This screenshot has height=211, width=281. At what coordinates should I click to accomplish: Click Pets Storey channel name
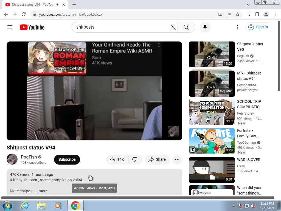pos(245,113)
